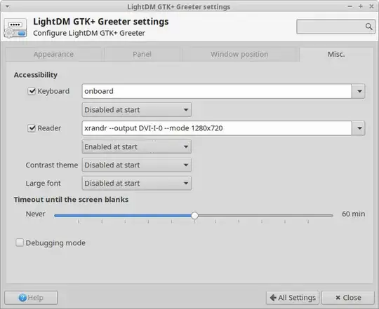Click the 'Never' slider label

pyautogui.click(x=36, y=214)
